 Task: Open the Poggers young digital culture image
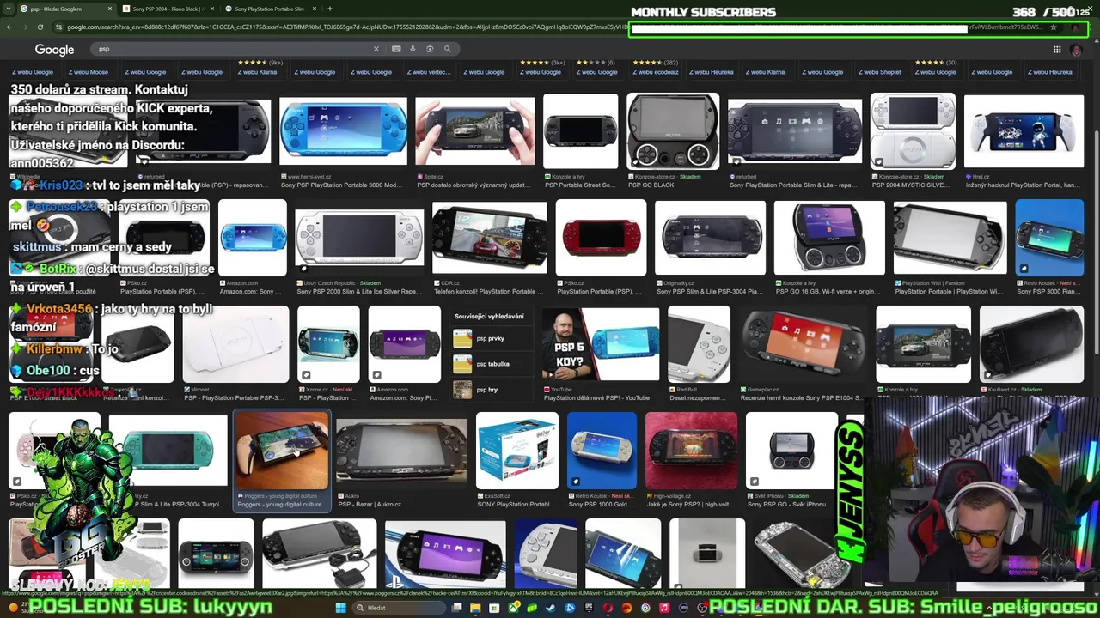point(282,451)
